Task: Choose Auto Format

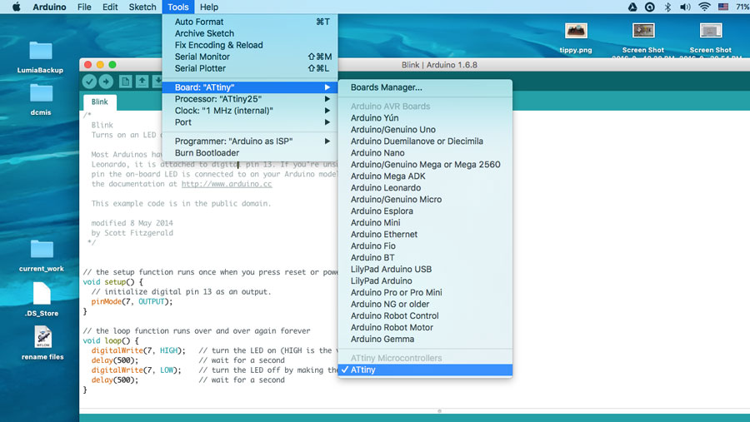Action: coord(250,22)
